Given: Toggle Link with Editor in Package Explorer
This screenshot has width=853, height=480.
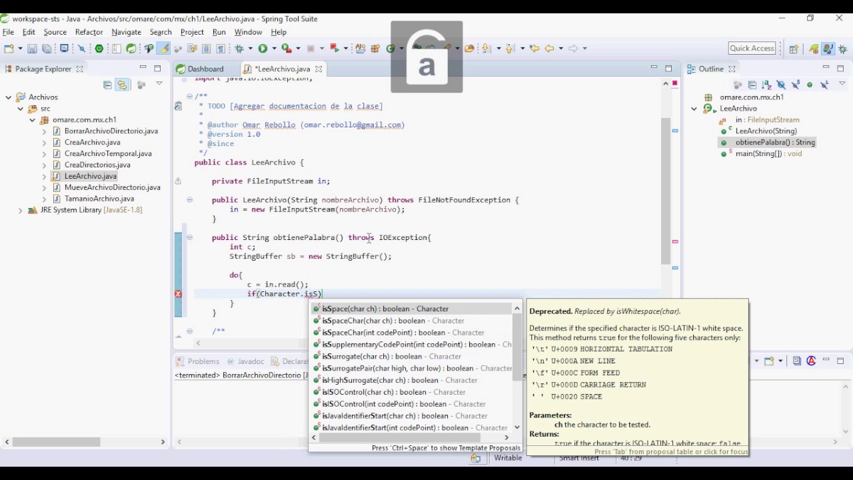Looking at the screenshot, I should coord(122,85).
